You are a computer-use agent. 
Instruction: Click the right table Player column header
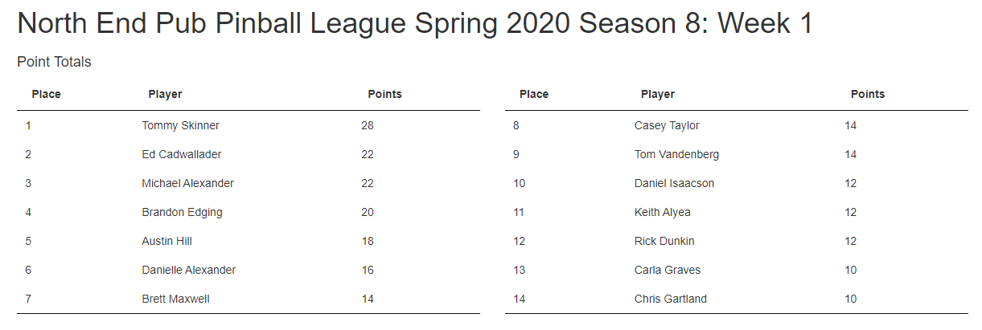[657, 94]
